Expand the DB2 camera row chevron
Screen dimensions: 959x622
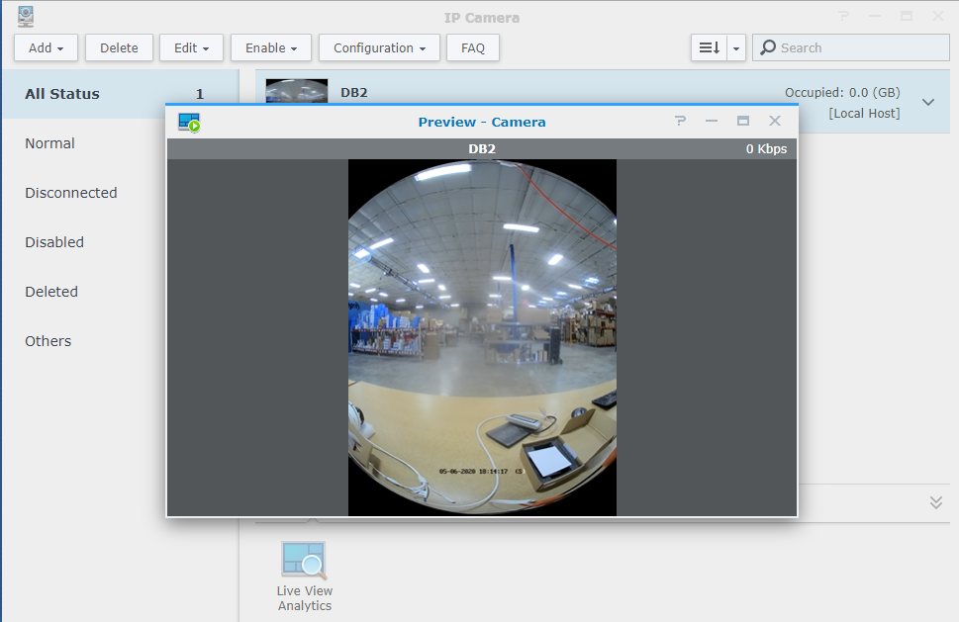(928, 102)
